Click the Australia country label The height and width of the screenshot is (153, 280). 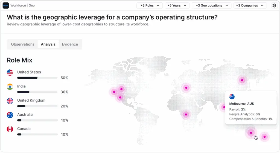[25, 115]
